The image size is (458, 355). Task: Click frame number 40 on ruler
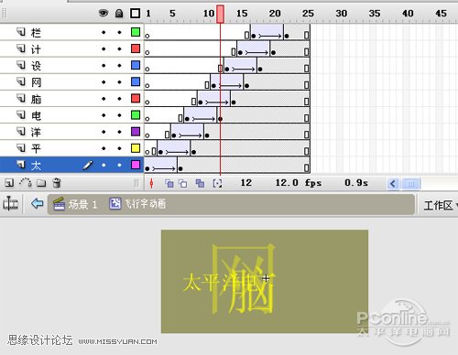click(408, 14)
